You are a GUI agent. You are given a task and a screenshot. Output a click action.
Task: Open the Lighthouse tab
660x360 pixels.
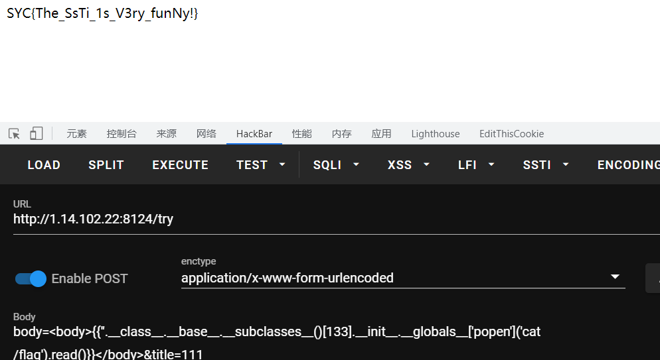coord(435,134)
